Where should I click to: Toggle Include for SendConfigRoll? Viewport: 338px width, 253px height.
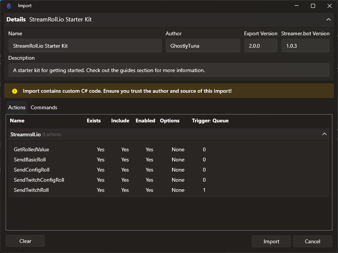click(125, 170)
